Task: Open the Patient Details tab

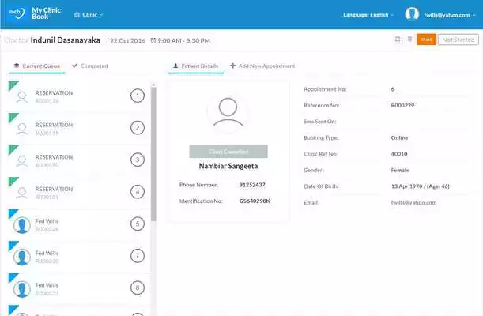Action: [x=195, y=66]
